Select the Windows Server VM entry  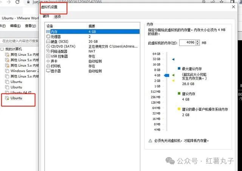[25, 71]
